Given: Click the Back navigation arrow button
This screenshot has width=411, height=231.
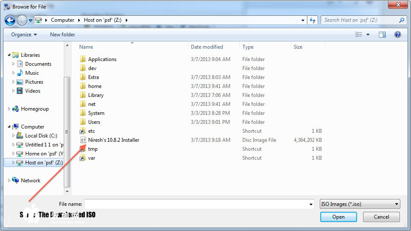Looking at the screenshot, I should pyautogui.click(x=10, y=20).
